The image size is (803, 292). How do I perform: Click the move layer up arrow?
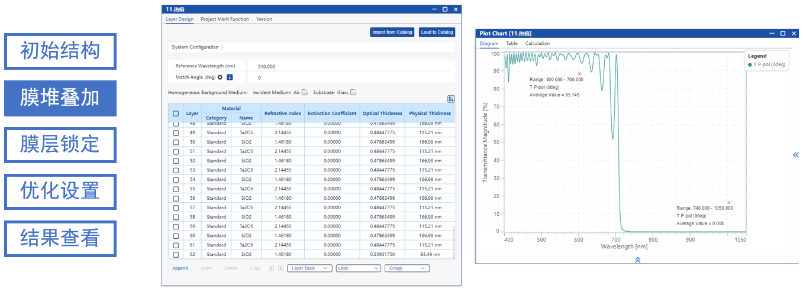[x=272, y=268]
